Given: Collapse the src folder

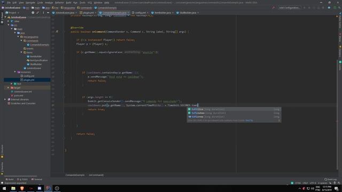Looking at the screenshot, I should [9, 25].
